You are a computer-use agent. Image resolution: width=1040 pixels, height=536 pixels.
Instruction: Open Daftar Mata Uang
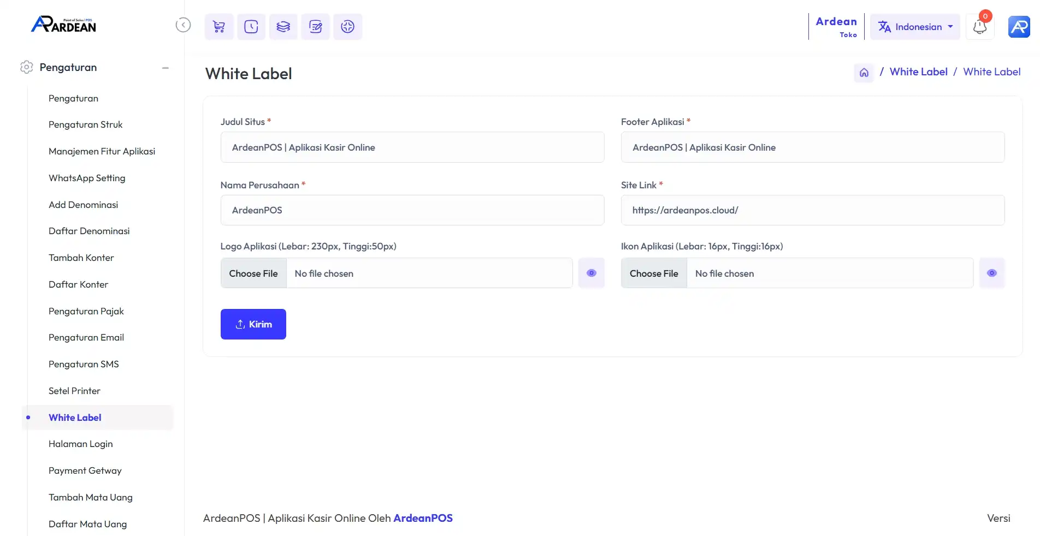pos(87,524)
